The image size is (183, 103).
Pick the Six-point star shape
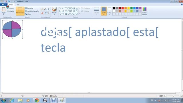[69, 14]
